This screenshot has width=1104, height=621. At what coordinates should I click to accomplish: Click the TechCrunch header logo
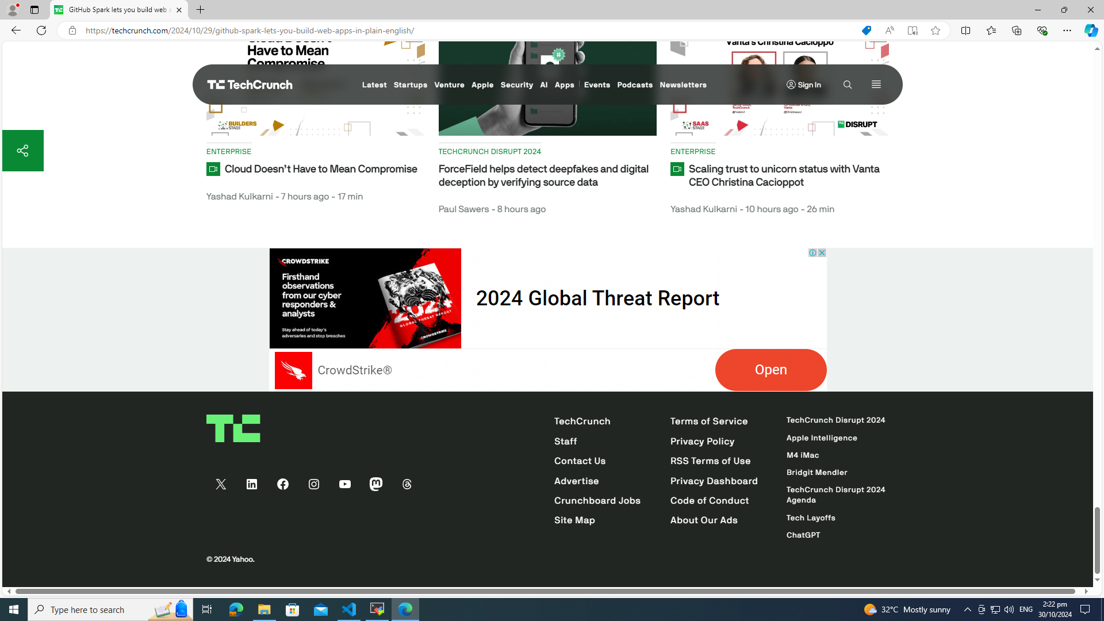click(250, 85)
